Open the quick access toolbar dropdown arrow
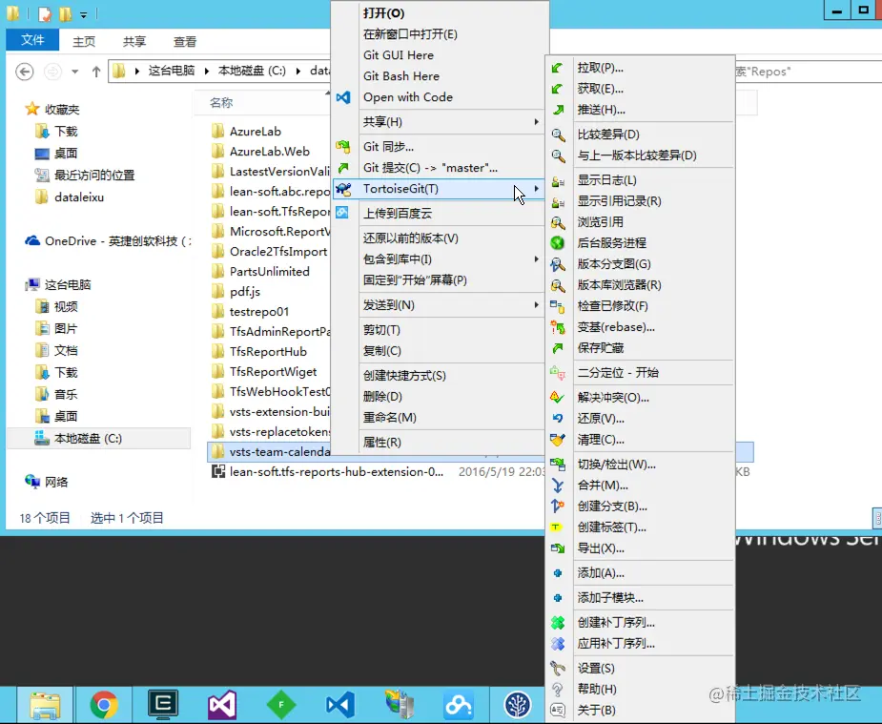The image size is (882, 724). 83,14
